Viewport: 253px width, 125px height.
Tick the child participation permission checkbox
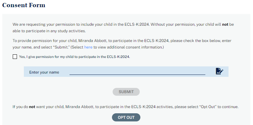[15, 57]
